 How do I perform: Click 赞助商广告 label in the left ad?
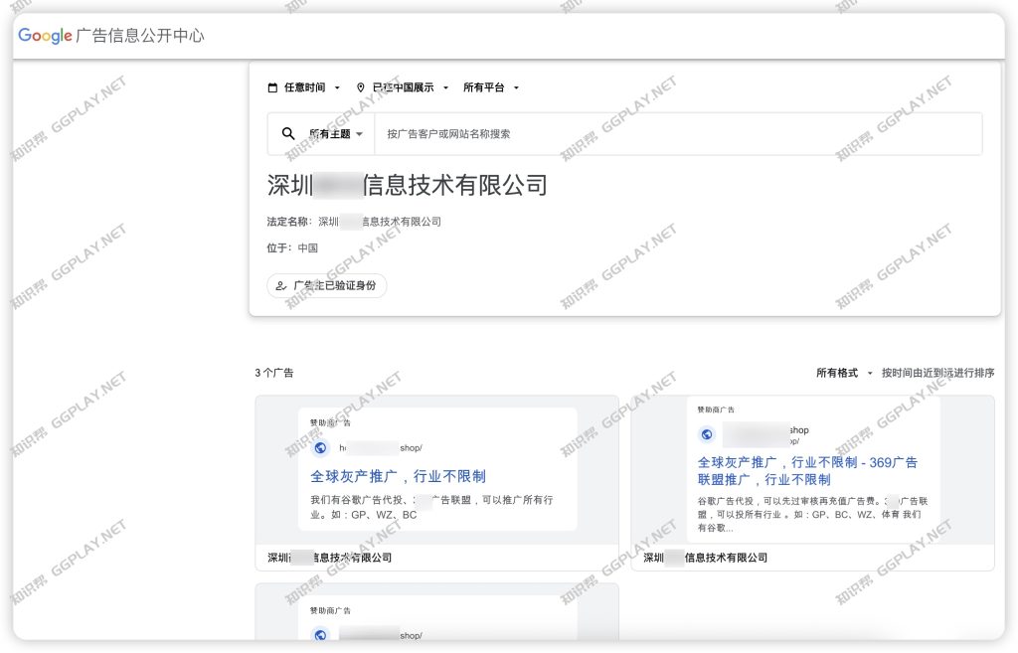point(330,422)
